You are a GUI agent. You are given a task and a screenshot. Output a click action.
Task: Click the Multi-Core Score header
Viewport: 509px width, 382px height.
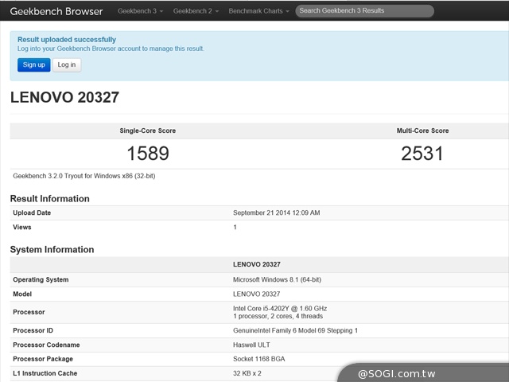422,131
